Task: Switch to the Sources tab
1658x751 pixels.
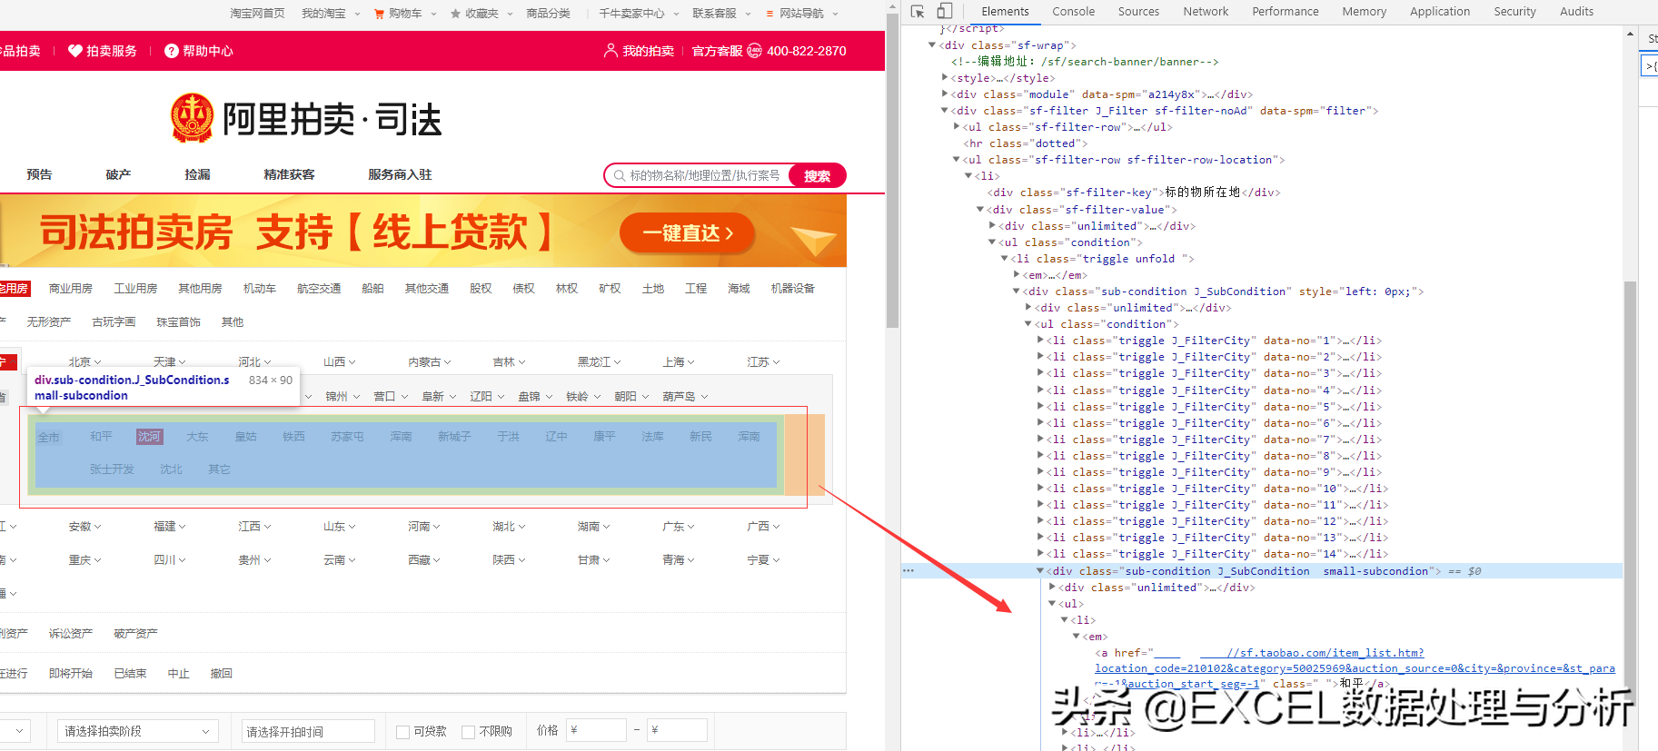Action: 1138,12
